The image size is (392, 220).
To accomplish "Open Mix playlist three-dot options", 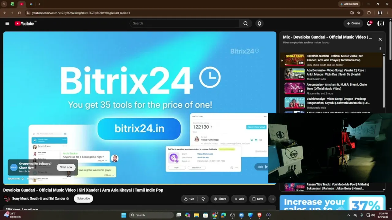I will [380, 49].
